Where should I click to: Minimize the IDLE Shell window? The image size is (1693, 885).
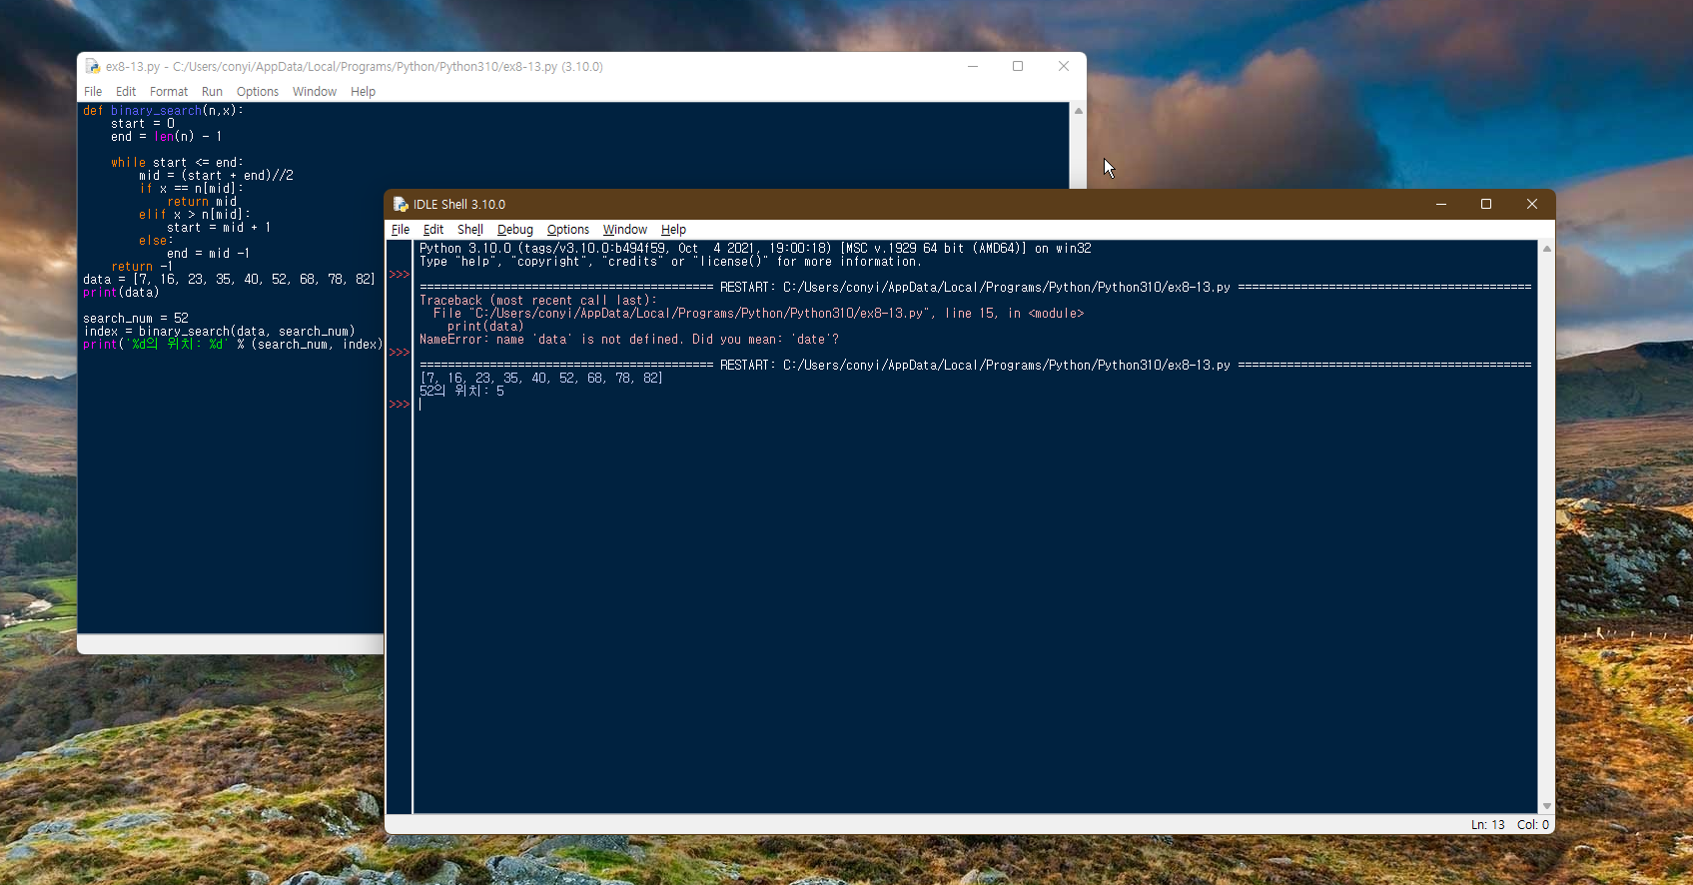(x=1441, y=204)
